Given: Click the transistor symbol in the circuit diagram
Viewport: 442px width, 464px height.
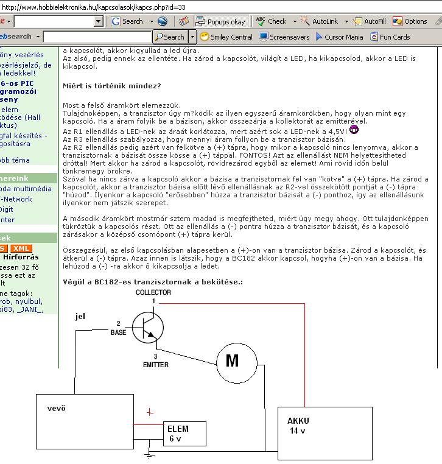Looking at the screenshot, I should click(147, 328).
